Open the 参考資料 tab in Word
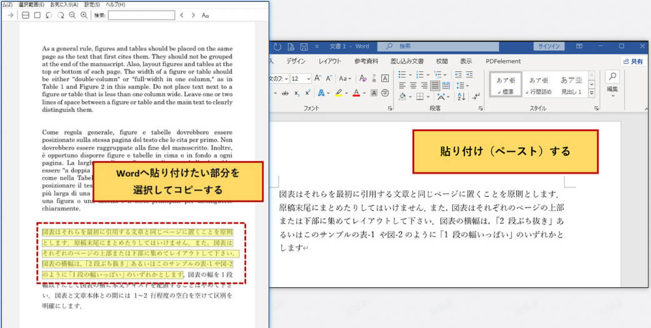 click(366, 61)
